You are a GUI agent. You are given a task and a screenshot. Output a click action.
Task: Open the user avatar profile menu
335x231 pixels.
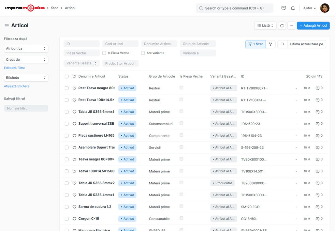pos(324,8)
